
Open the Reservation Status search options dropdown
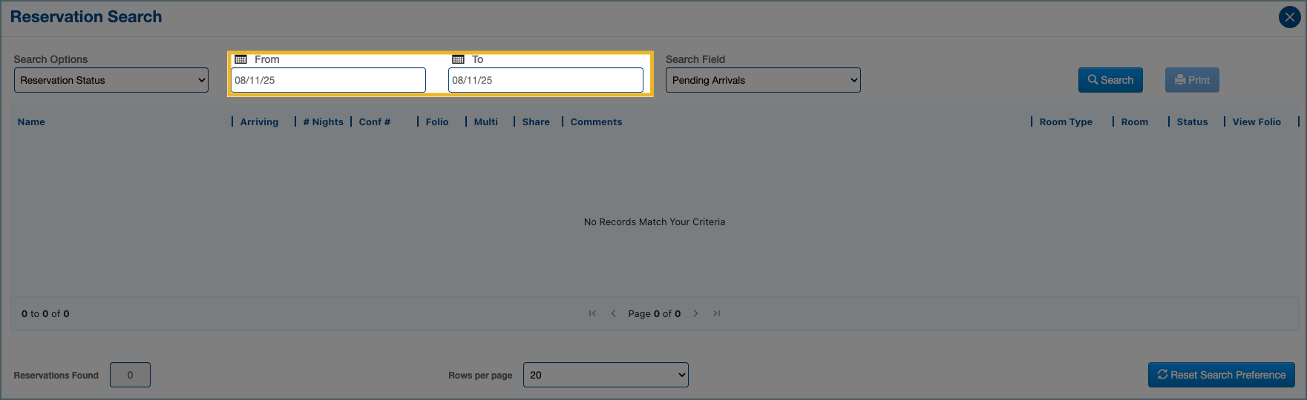click(x=111, y=80)
